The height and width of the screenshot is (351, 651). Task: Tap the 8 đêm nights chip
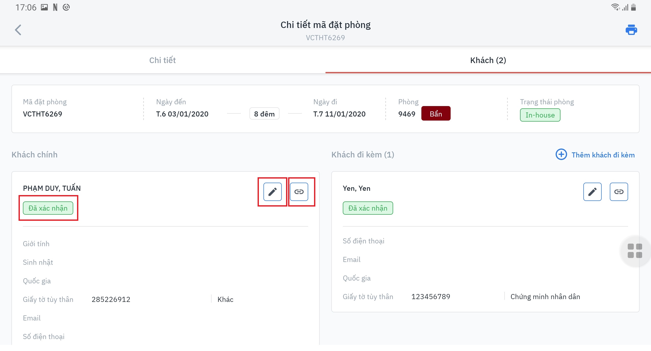(264, 114)
